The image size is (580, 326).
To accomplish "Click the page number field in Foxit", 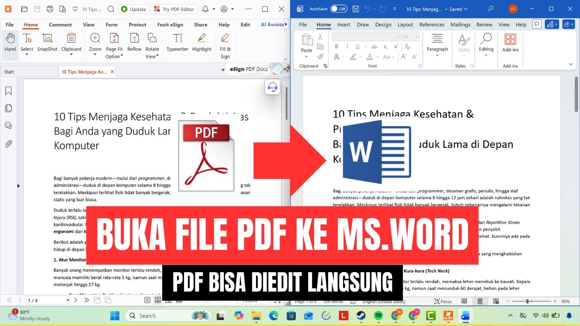I will (48, 300).
